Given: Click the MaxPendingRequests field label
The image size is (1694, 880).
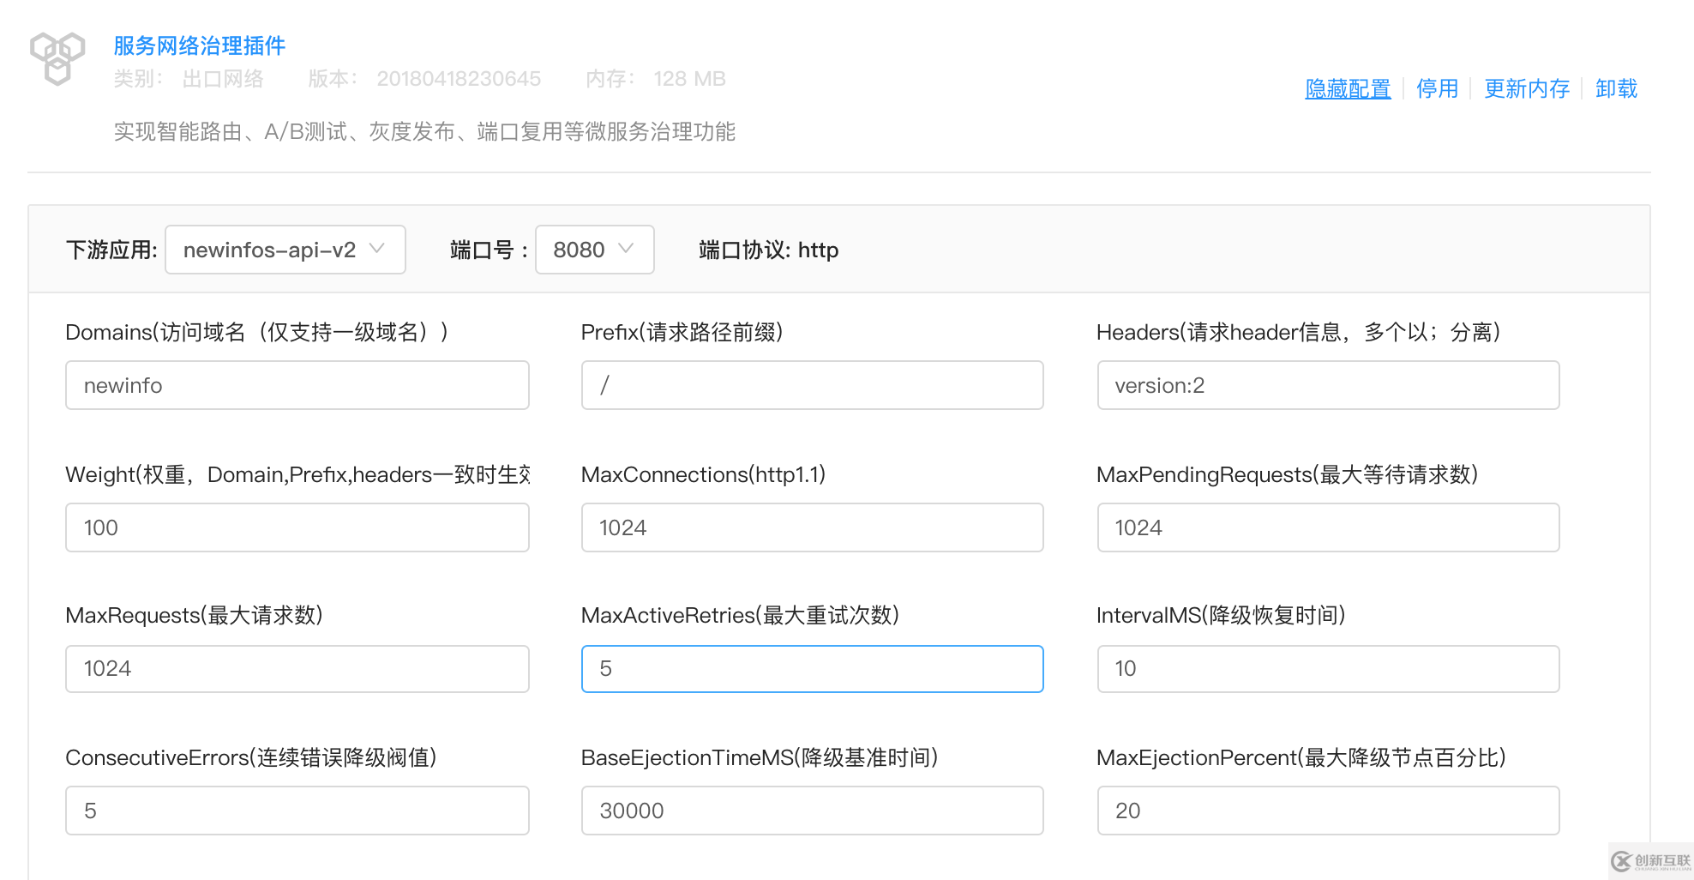Looking at the screenshot, I should tap(1288, 474).
